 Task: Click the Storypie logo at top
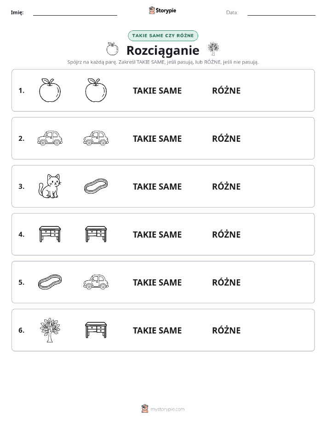coord(162,11)
